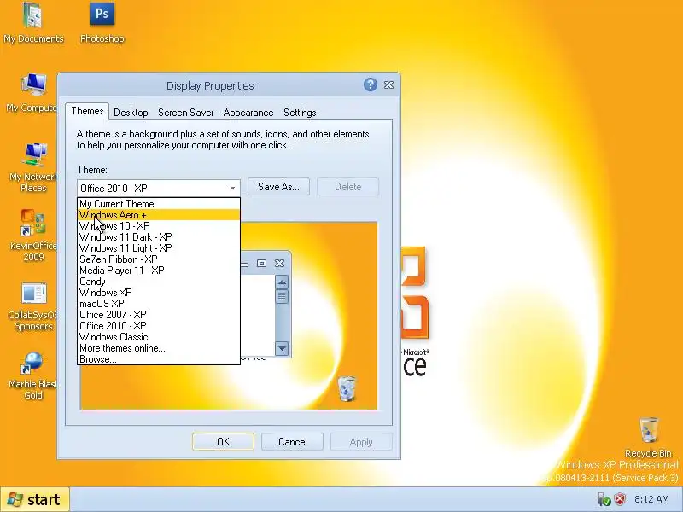Click Recycle Bin in theme preview
Screen dimensions: 683x512
click(347, 388)
